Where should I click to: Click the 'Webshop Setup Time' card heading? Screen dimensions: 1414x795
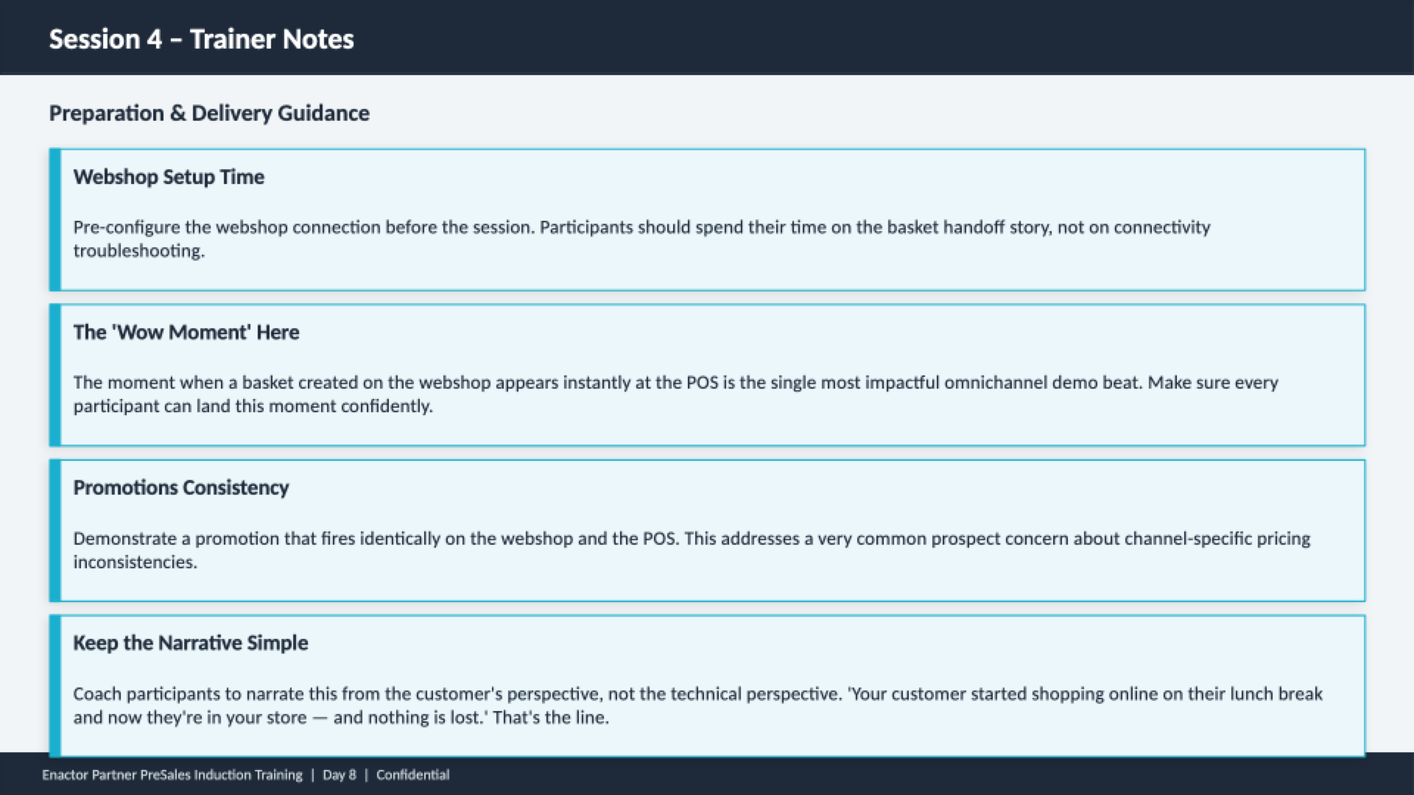(x=169, y=177)
